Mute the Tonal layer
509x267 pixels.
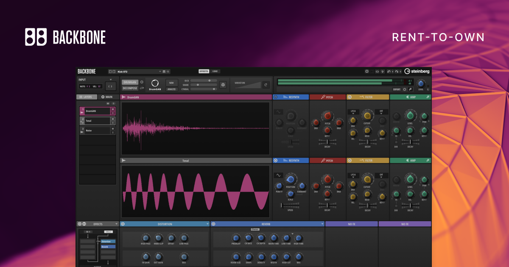[x=113, y=119]
